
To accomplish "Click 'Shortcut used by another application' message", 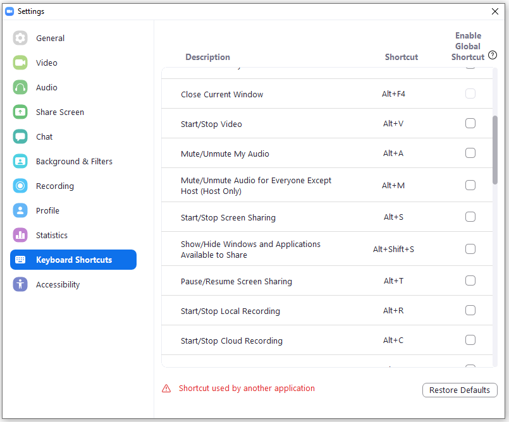I will (247, 389).
